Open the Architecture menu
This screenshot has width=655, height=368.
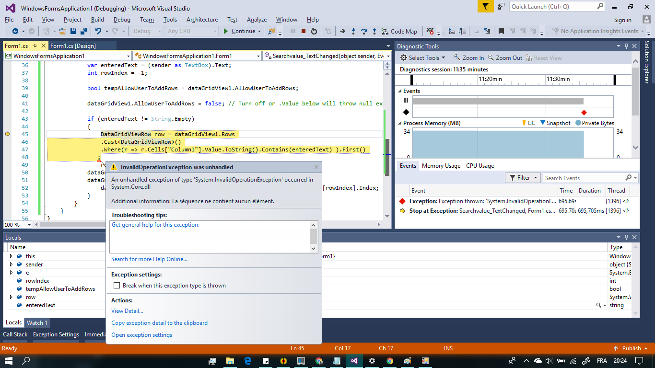point(202,20)
